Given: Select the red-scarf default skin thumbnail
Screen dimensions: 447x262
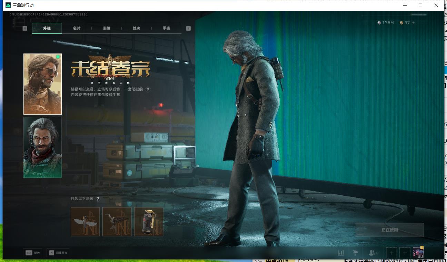Looking at the screenshot, I should tap(42, 147).
